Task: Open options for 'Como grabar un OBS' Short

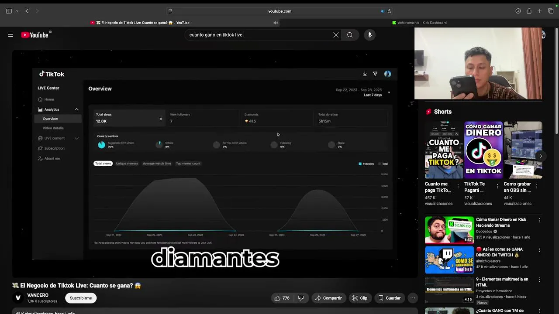Action: 537,186
